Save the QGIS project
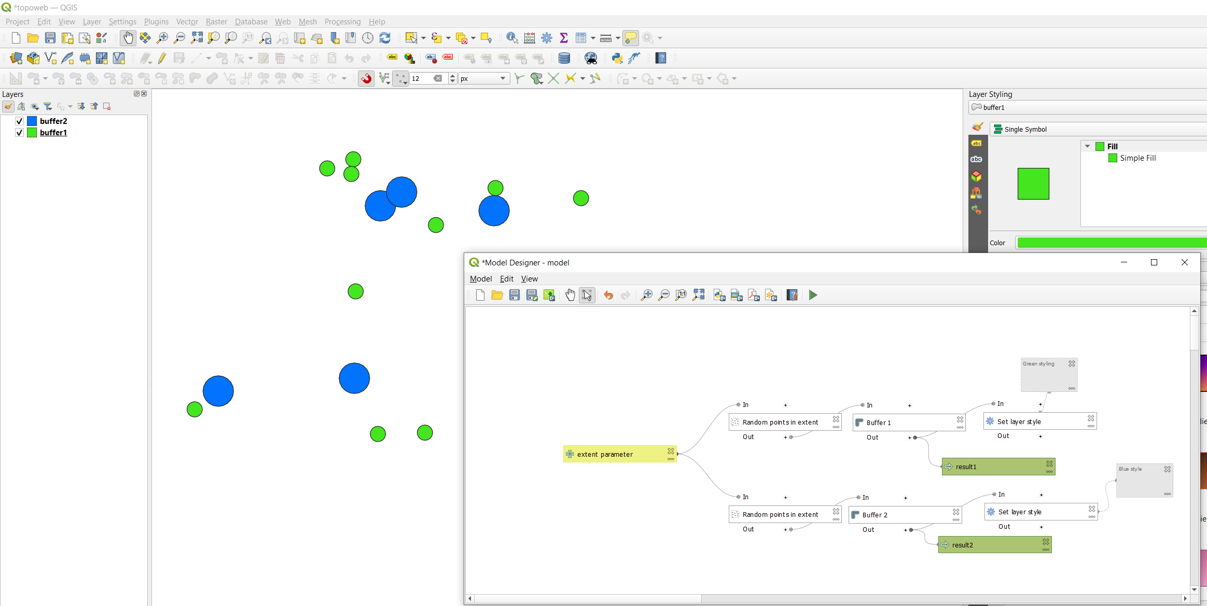1207x606 pixels. click(x=50, y=38)
